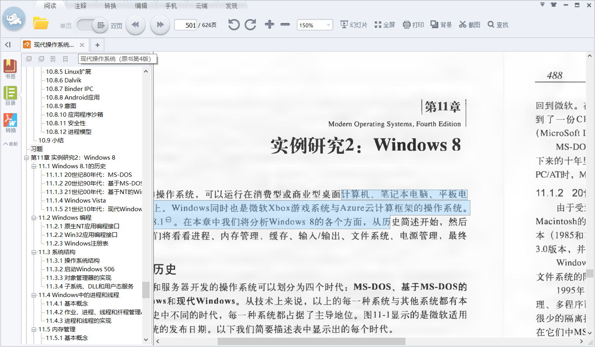Go to next page arrow button
Viewport: 595px width, 347px height.
point(160,25)
